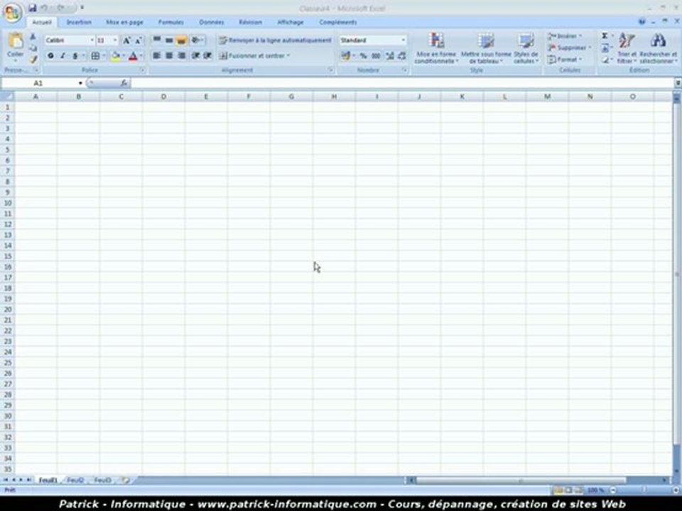Click the AutoSum sigma icon
The height and width of the screenshot is (511, 682).
pos(605,36)
